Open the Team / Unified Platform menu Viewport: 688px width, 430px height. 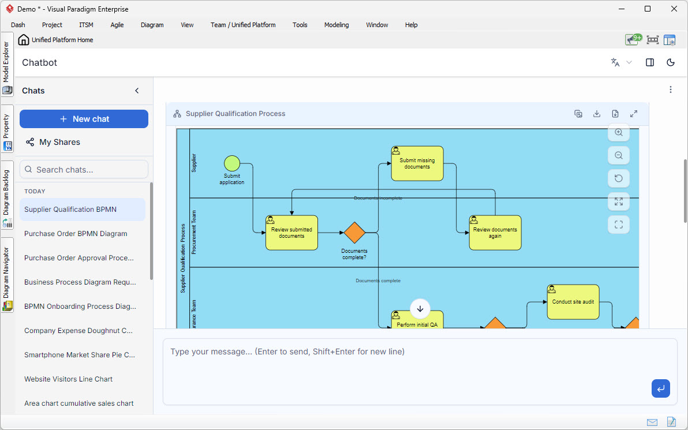tap(243, 25)
